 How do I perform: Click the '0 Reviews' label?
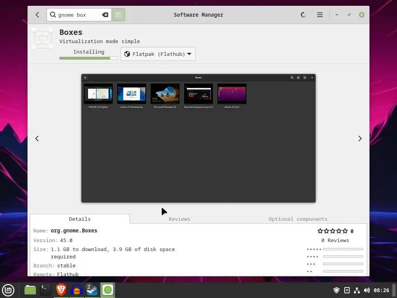[x=335, y=240]
